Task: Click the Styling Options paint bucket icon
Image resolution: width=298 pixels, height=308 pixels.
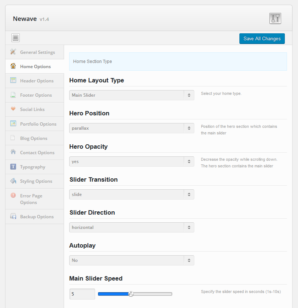Action: pyautogui.click(x=13, y=181)
